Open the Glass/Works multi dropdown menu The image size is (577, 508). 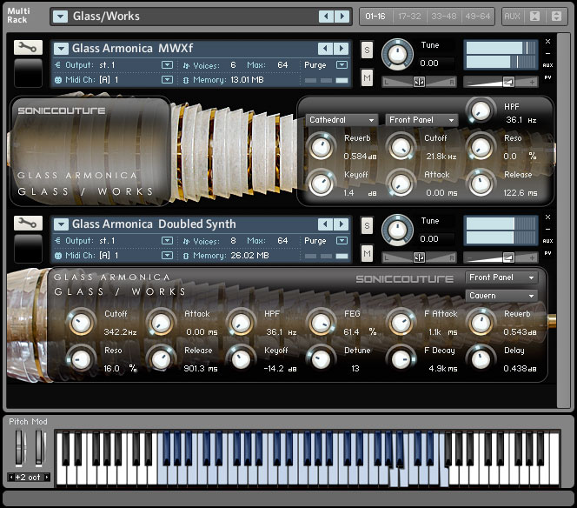tap(60, 17)
